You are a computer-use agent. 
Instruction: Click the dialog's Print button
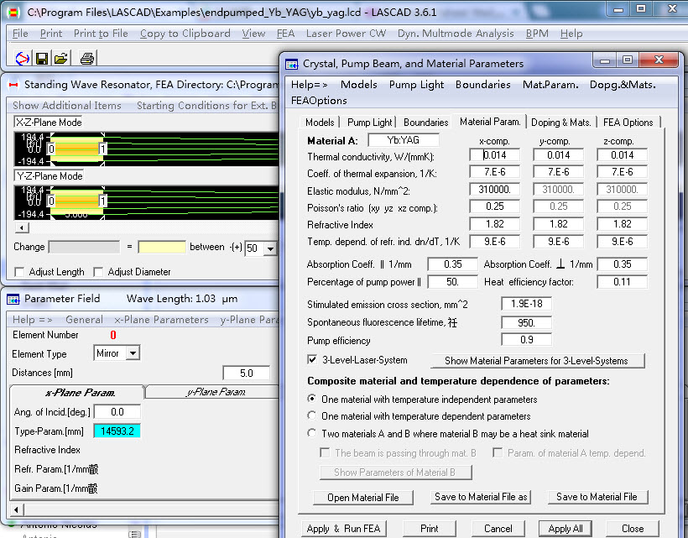[x=429, y=529]
